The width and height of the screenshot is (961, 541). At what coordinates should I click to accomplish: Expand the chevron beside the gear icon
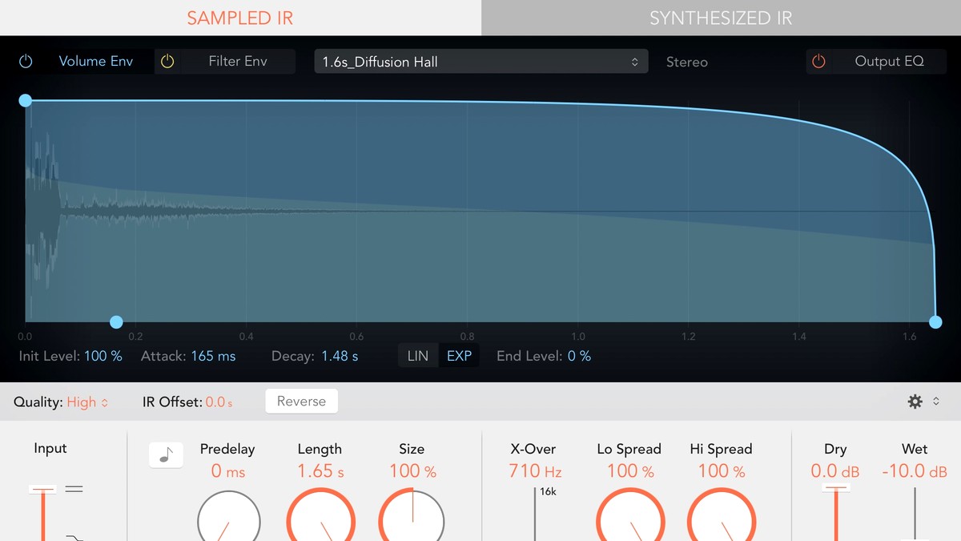point(935,402)
